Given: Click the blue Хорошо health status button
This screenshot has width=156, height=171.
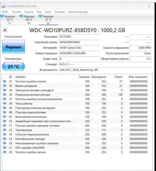Looking at the screenshot, I should pyautogui.click(x=13, y=47).
